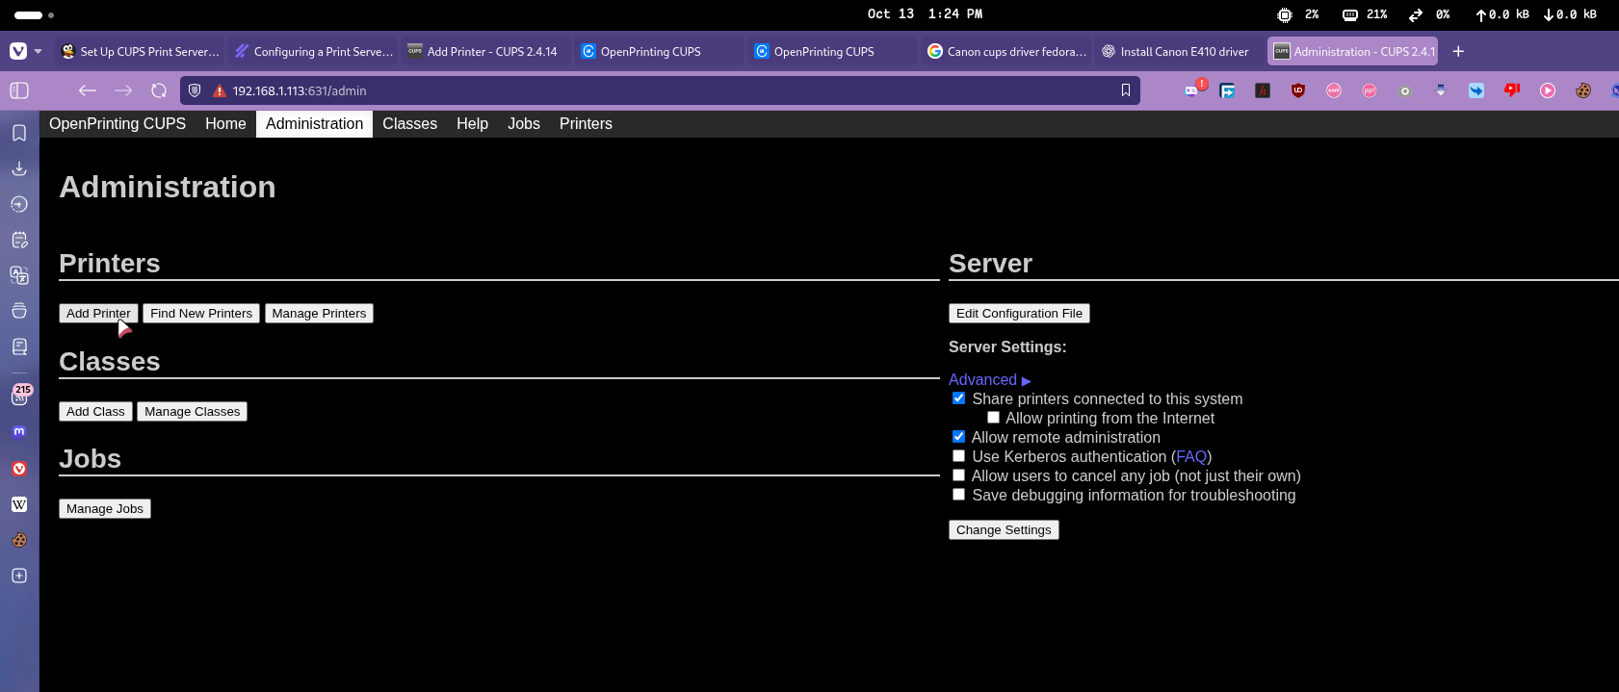Enable Allow printing from the Internet
The width and height of the screenshot is (1619, 692).
pyautogui.click(x=993, y=418)
